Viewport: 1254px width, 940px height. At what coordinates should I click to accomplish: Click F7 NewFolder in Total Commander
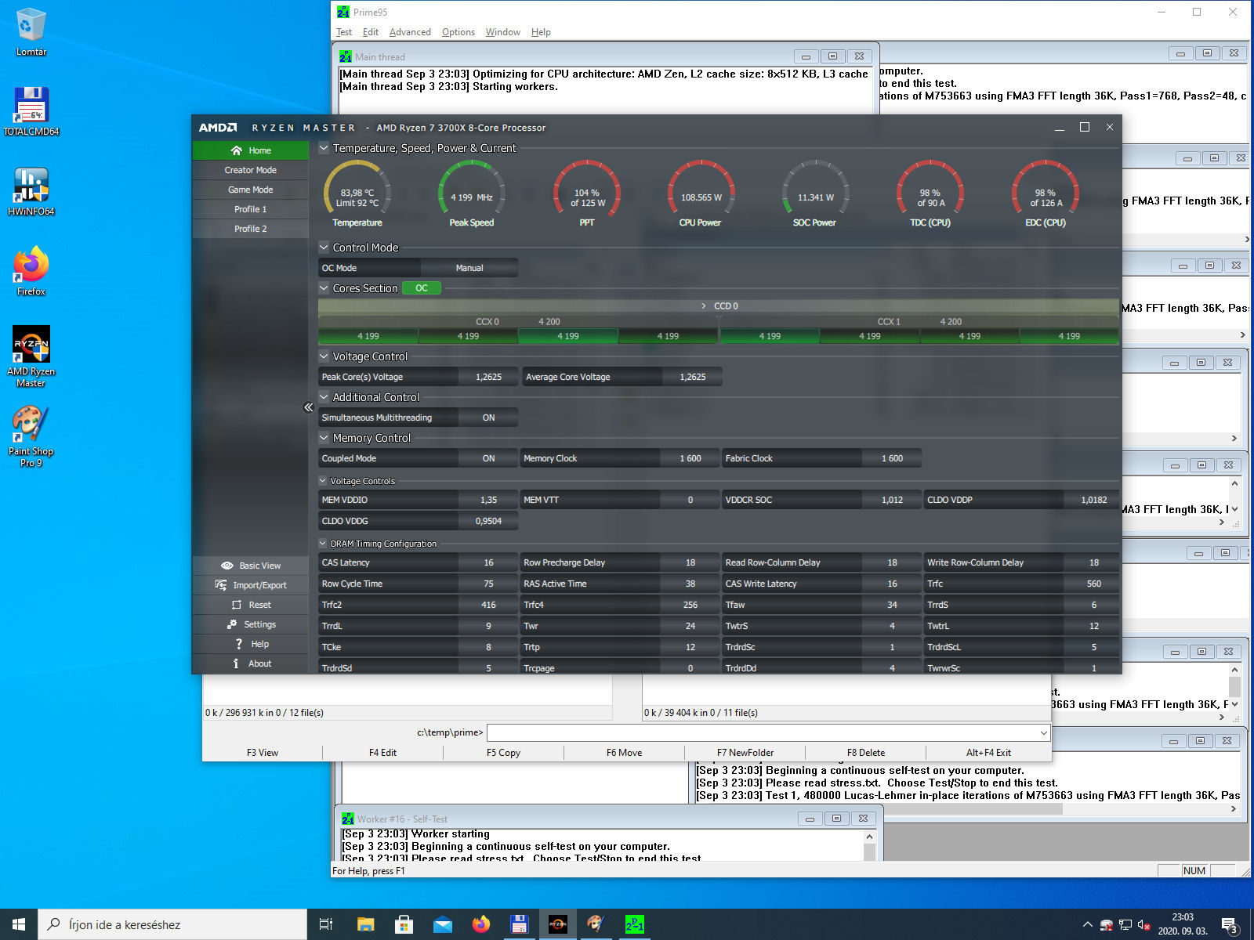click(x=745, y=753)
